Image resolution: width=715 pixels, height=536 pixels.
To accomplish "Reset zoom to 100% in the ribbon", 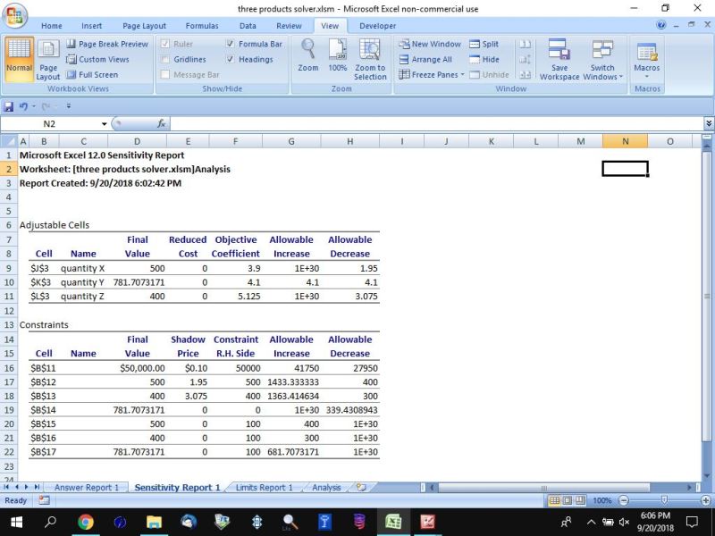I will [338, 54].
